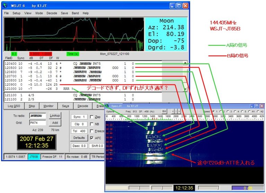Viewport: 266px width, 193px height.
Task: Click the Erase button
Action: (x=99, y=106)
